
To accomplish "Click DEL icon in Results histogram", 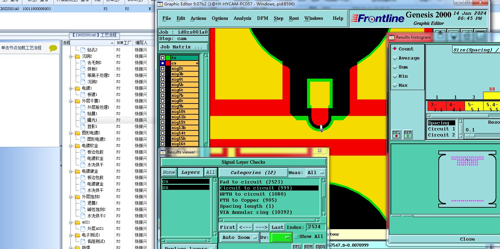I will (x=396, y=134).
